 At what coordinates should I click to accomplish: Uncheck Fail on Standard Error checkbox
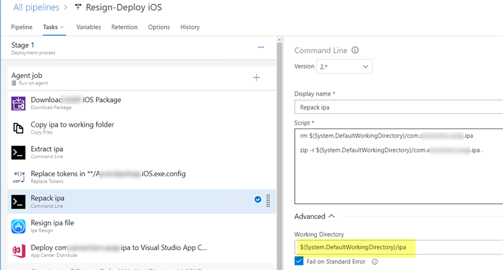(x=299, y=262)
